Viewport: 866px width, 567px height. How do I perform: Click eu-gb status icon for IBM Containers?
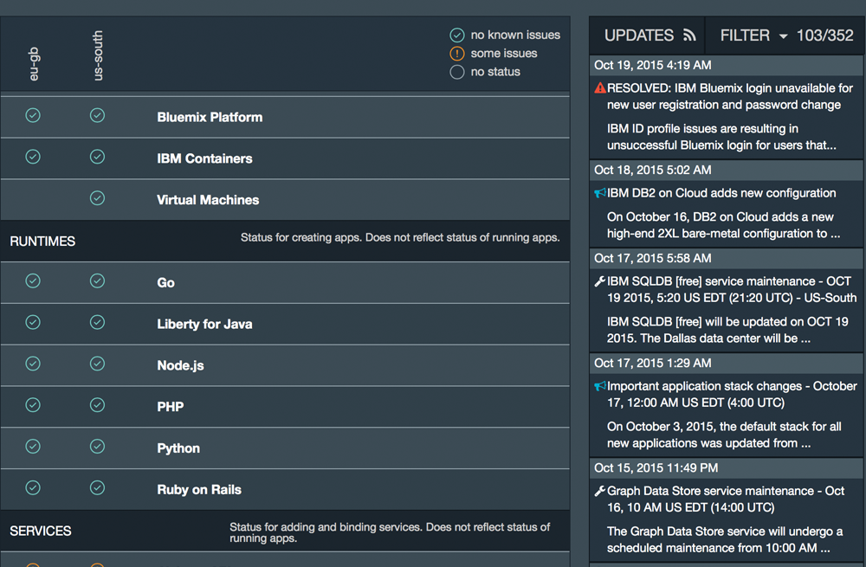tap(33, 157)
